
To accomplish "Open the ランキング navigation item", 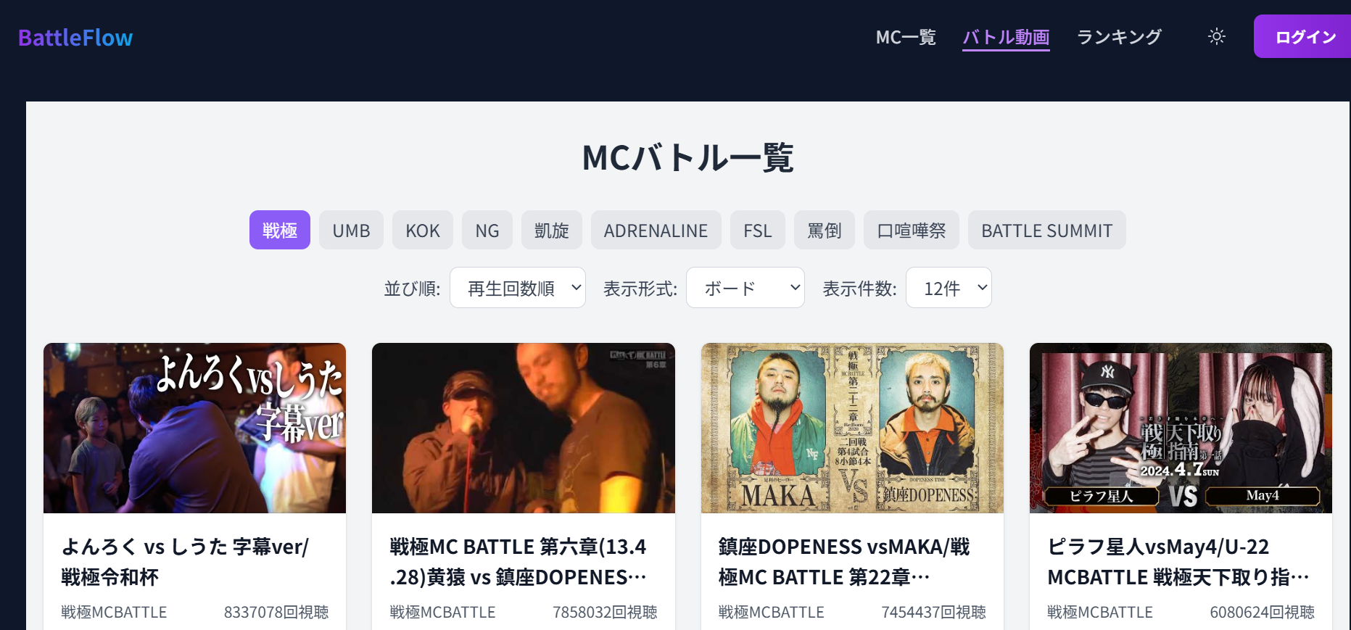I will [1119, 37].
